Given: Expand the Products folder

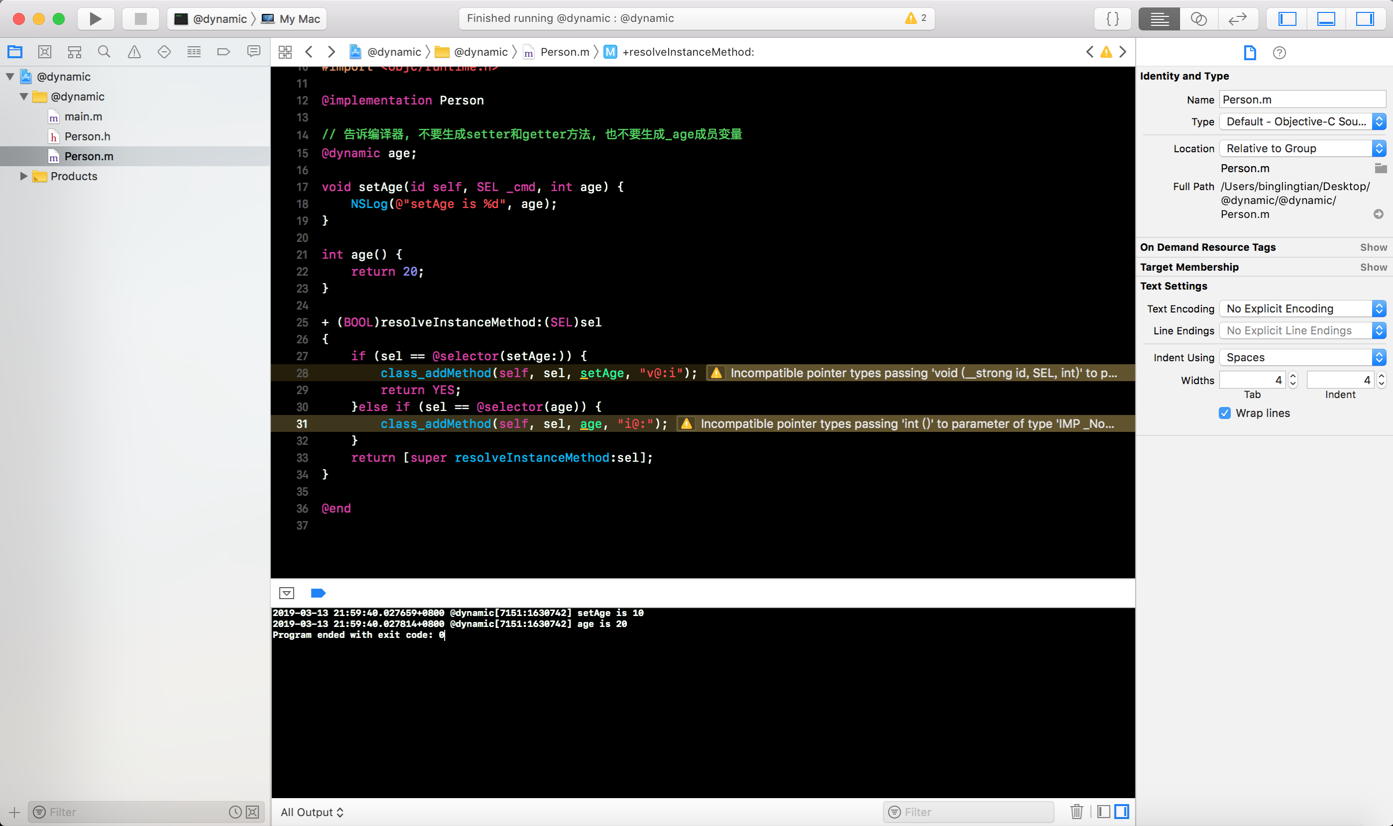Looking at the screenshot, I should pyautogui.click(x=23, y=177).
